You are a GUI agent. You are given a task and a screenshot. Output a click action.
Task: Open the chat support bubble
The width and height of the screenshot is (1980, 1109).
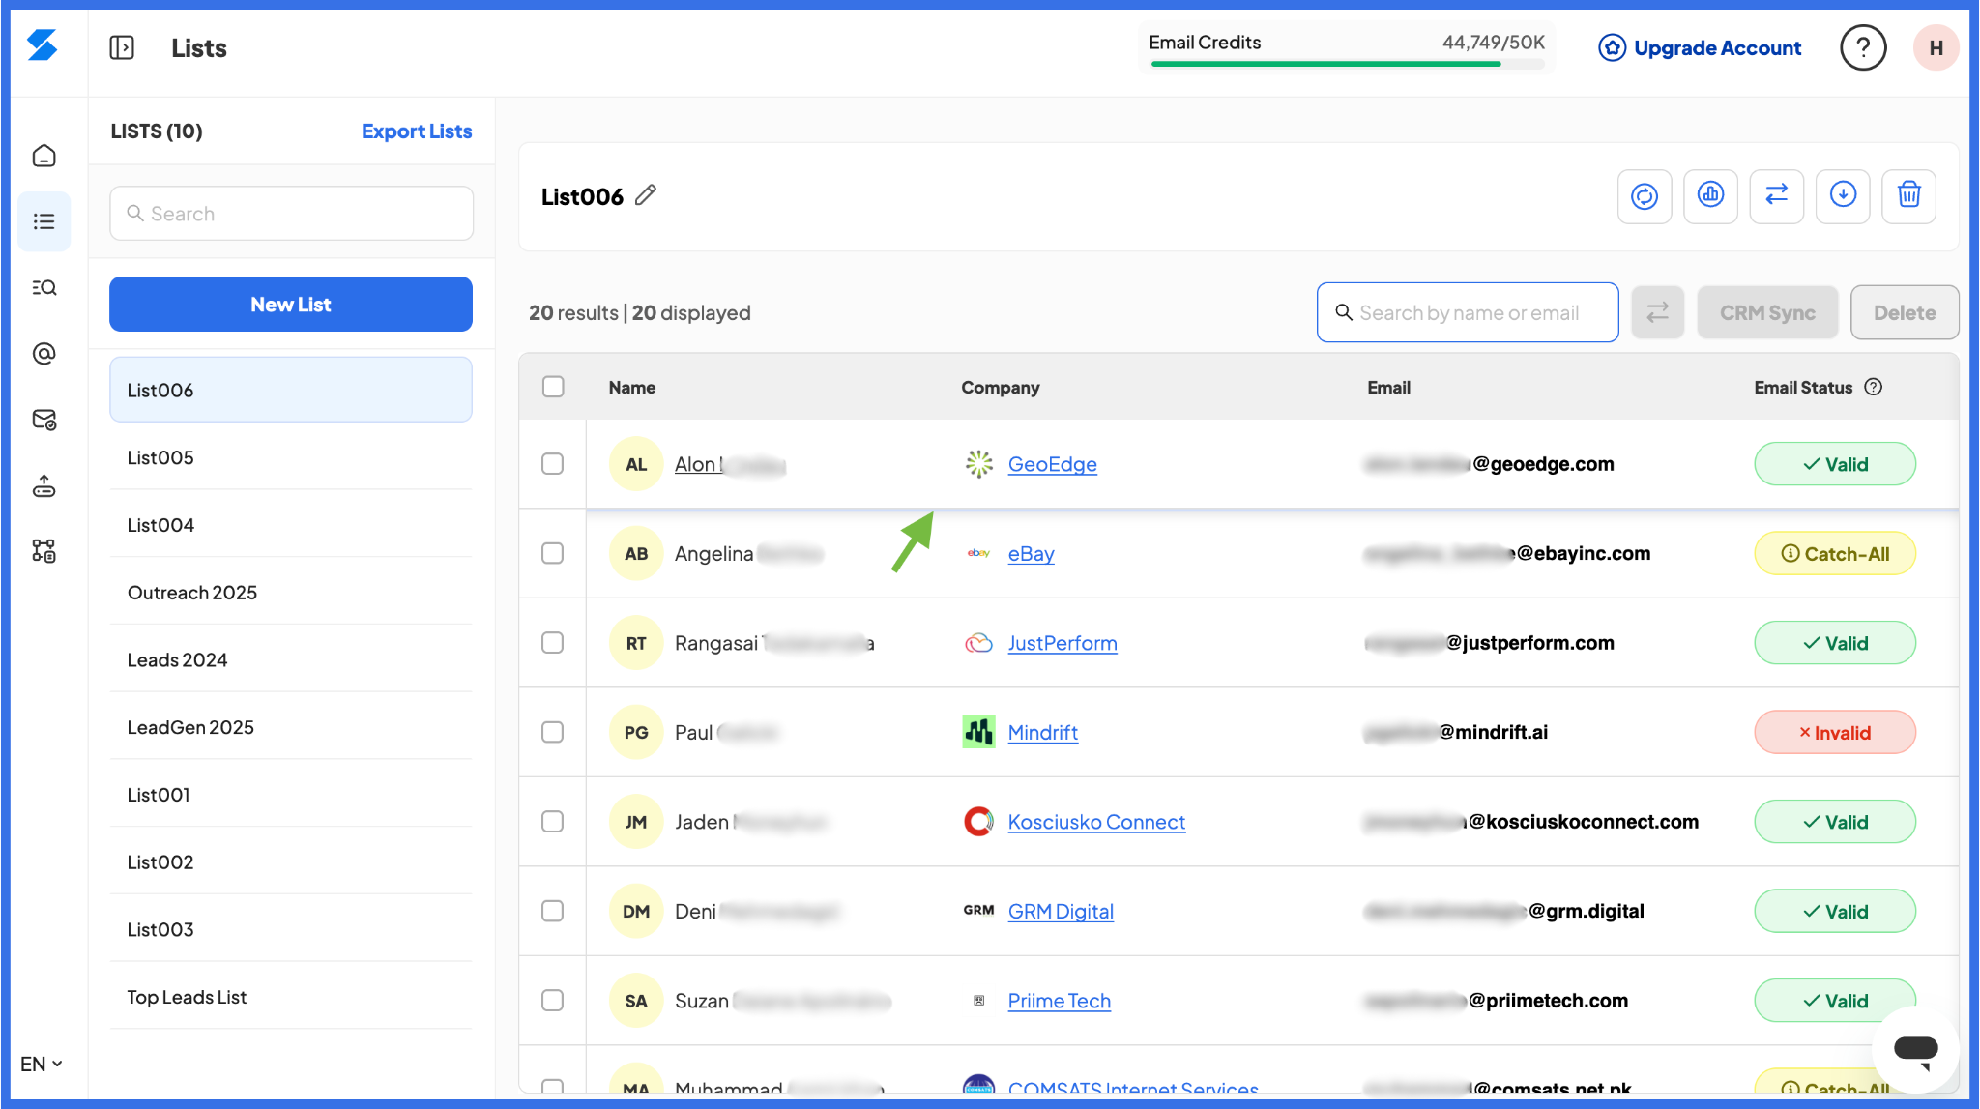pyautogui.click(x=1915, y=1050)
